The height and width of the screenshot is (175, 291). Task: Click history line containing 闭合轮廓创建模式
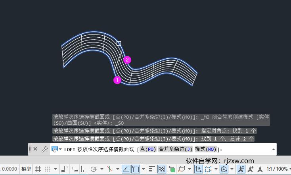(x=161, y=120)
